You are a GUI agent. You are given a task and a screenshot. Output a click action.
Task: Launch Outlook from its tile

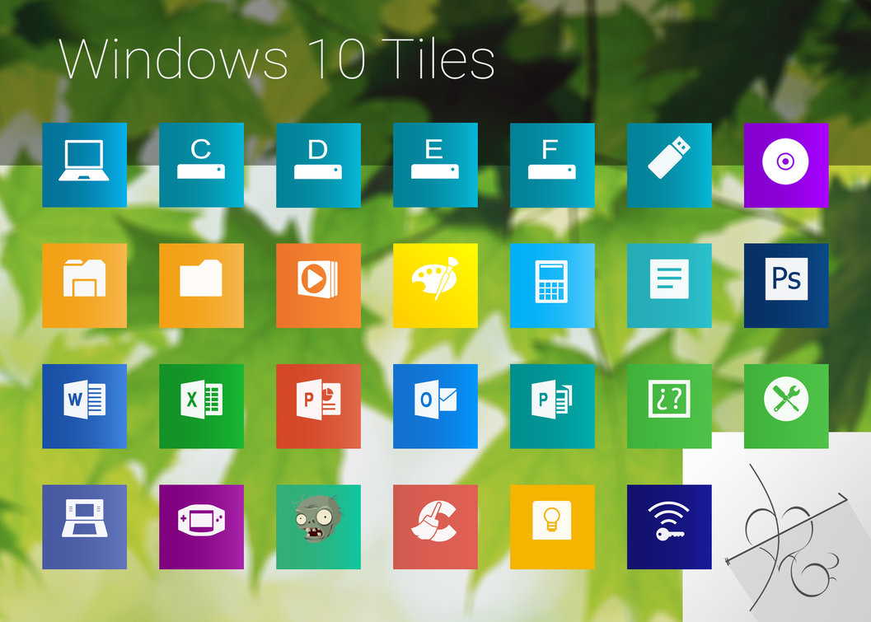435,406
